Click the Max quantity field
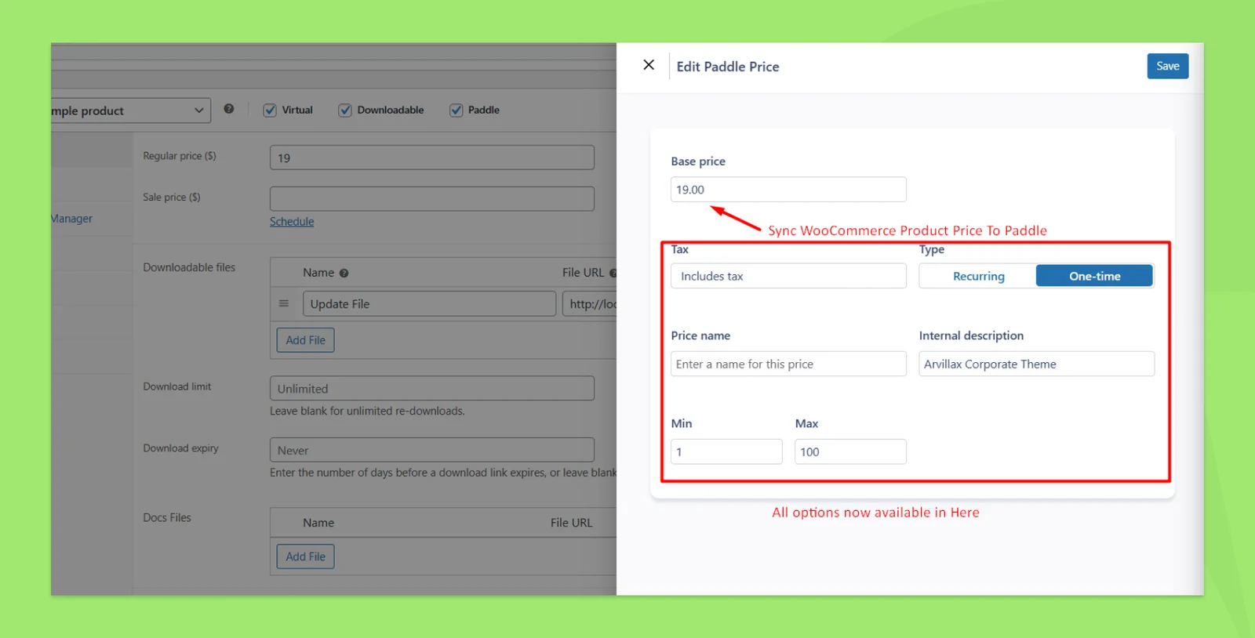 [850, 451]
